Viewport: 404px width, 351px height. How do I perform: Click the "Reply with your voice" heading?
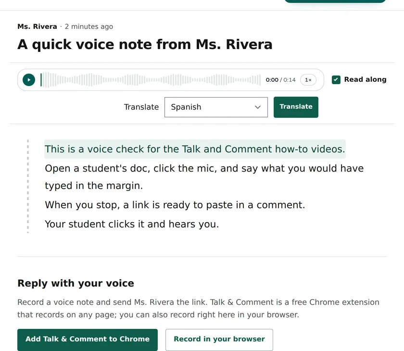76,283
